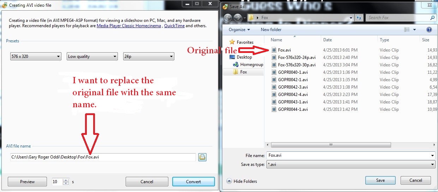Click the Convert button
This screenshot has width=438, height=192.
[193, 182]
